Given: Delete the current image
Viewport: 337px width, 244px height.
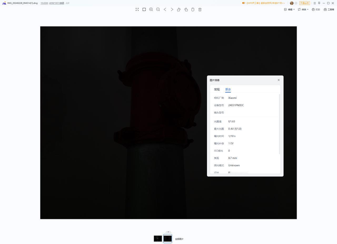Looking at the screenshot, I should [200, 9].
